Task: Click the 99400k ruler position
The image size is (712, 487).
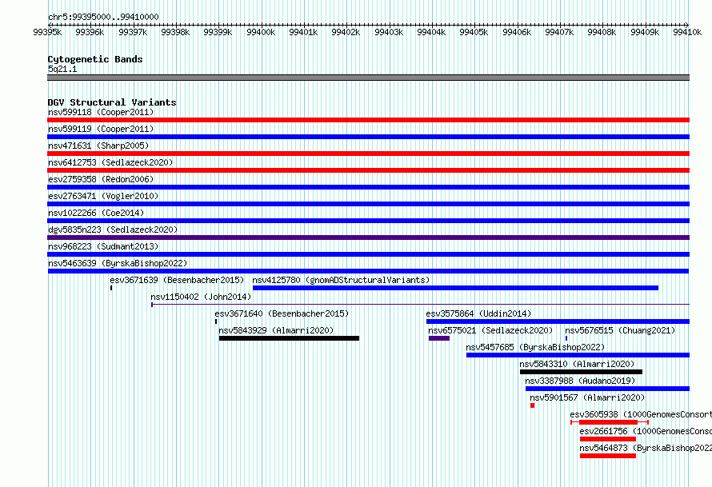Action: [x=261, y=32]
